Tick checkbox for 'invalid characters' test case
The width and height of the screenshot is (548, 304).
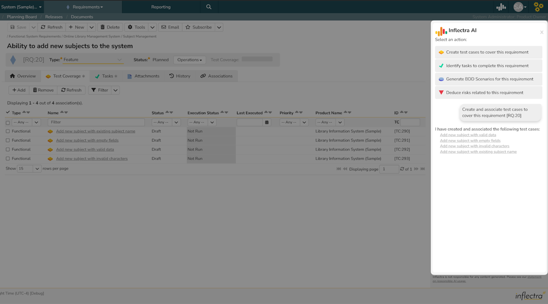[8, 159]
